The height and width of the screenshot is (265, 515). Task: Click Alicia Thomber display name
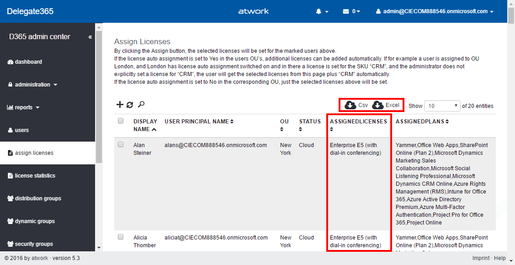pyautogui.click(x=144, y=241)
